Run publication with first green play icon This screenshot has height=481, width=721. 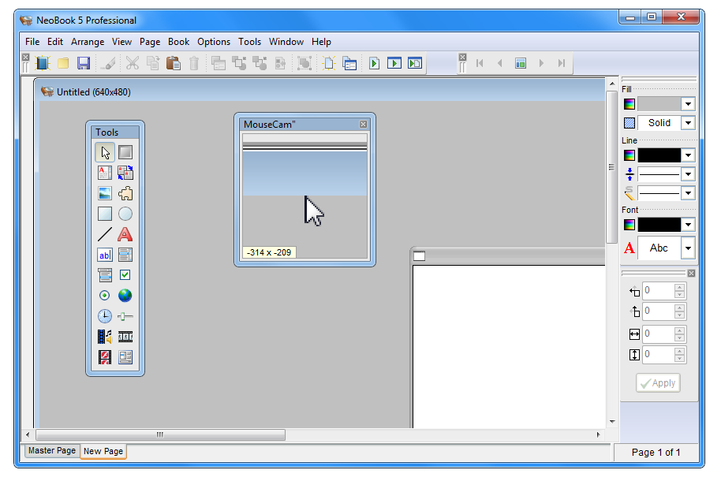pos(374,63)
